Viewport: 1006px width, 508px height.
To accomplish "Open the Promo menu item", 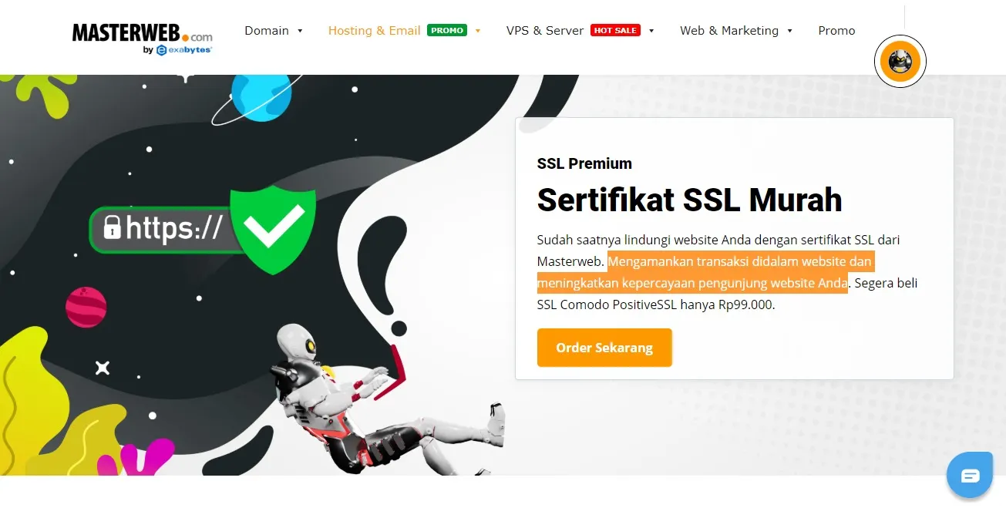I will [836, 31].
